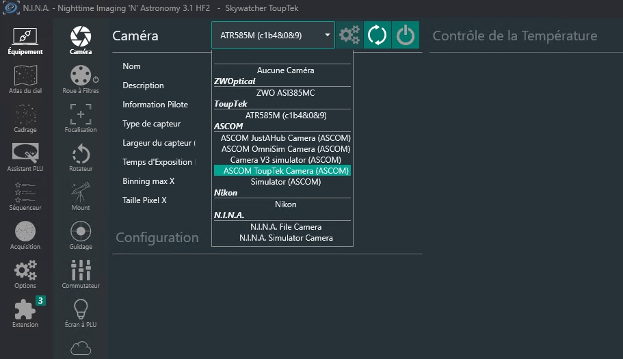
Task: Click the Binning max X label
Action: (148, 181)
